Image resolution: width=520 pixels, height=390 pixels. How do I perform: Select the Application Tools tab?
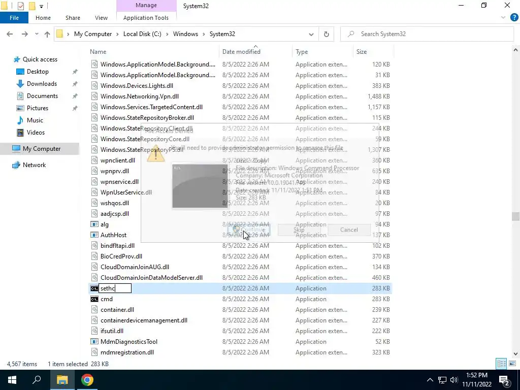point(146,18)
